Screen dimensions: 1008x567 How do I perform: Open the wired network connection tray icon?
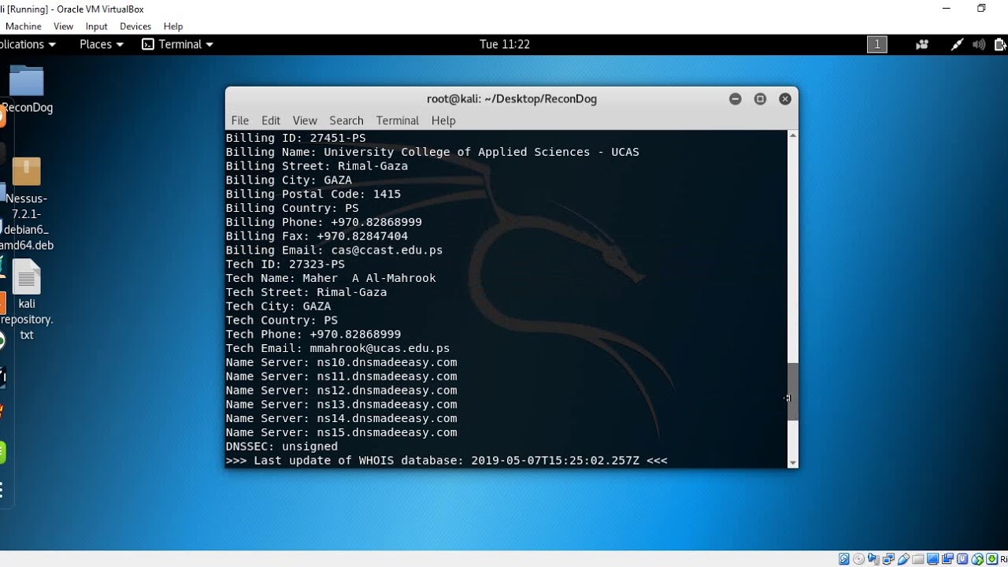point(956,45)
